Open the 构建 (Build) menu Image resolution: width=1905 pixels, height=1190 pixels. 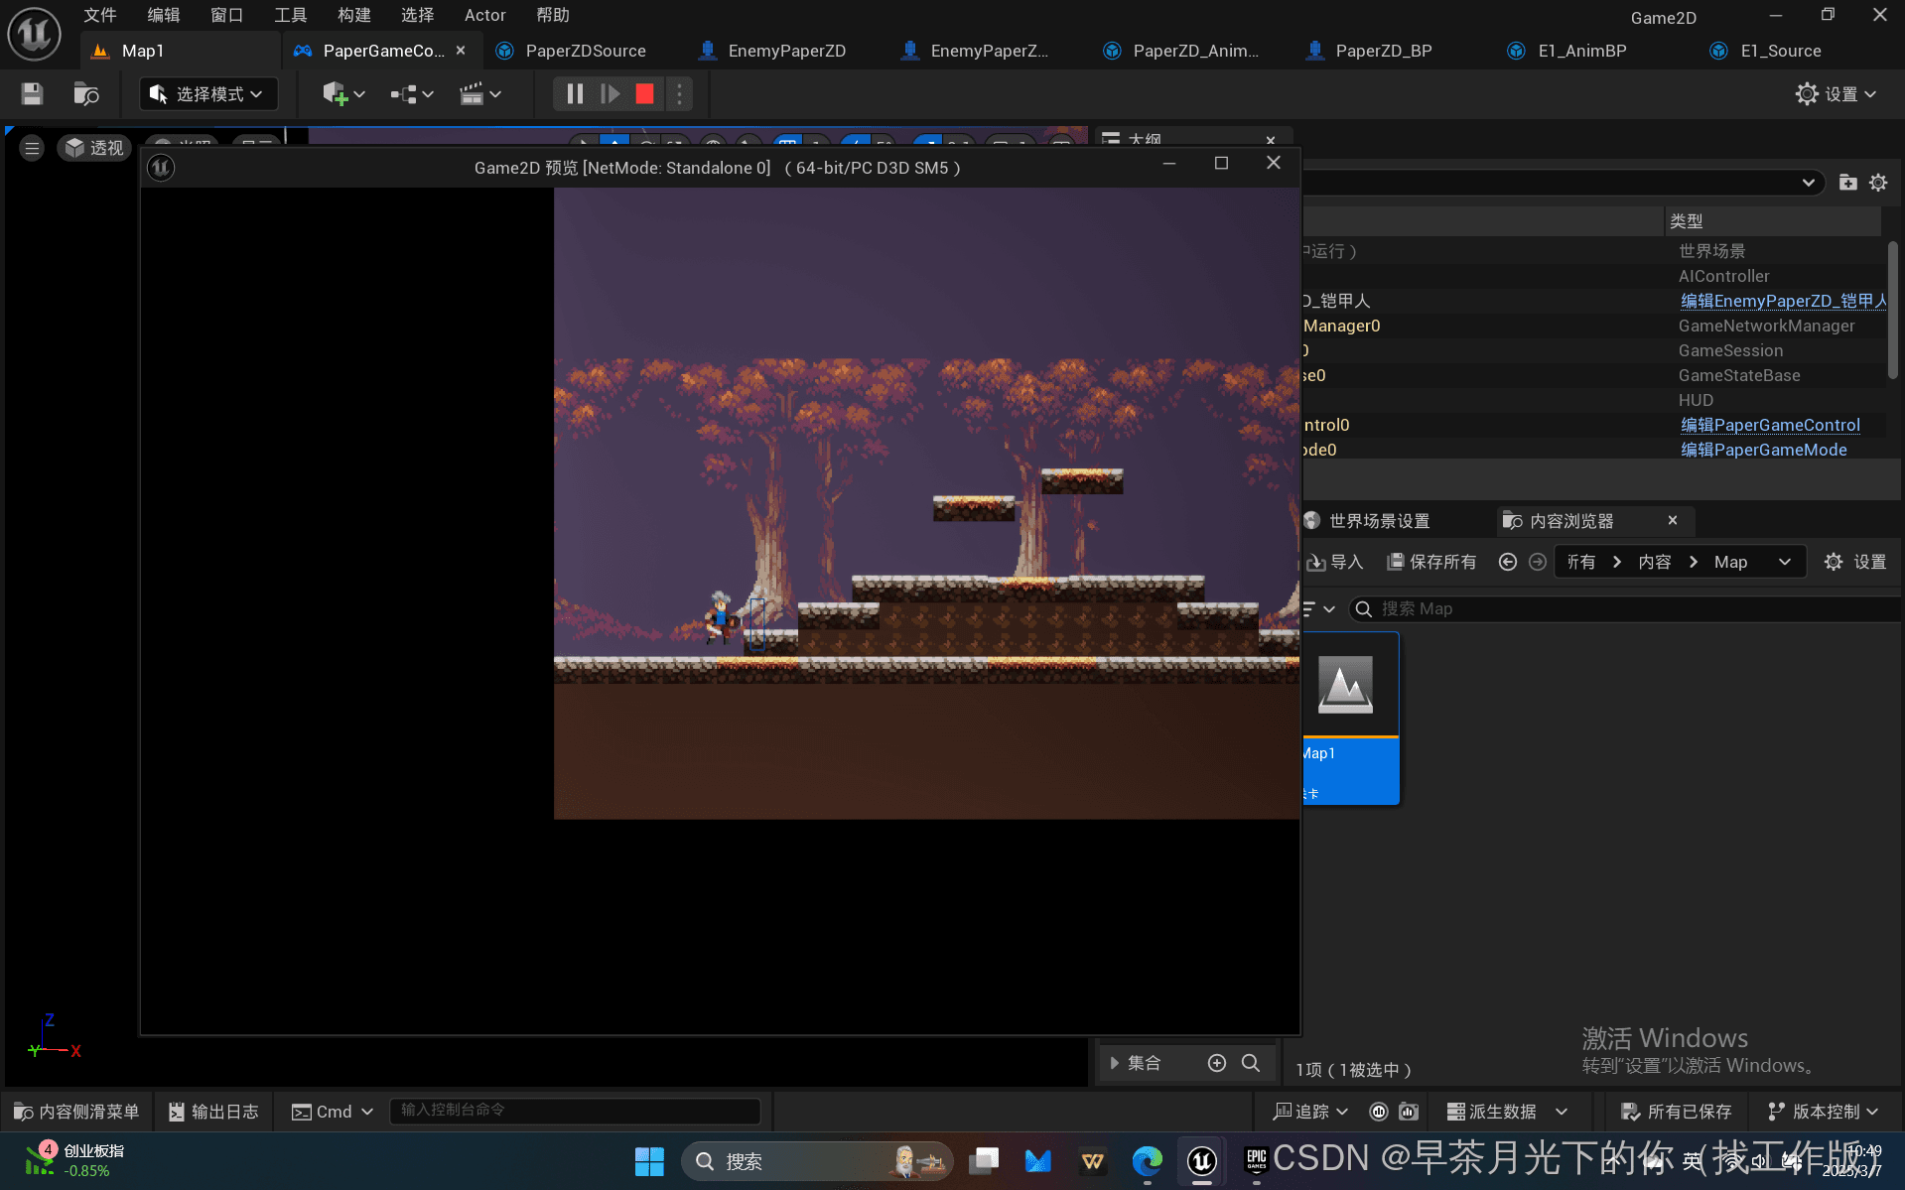[x=353, y=15]
